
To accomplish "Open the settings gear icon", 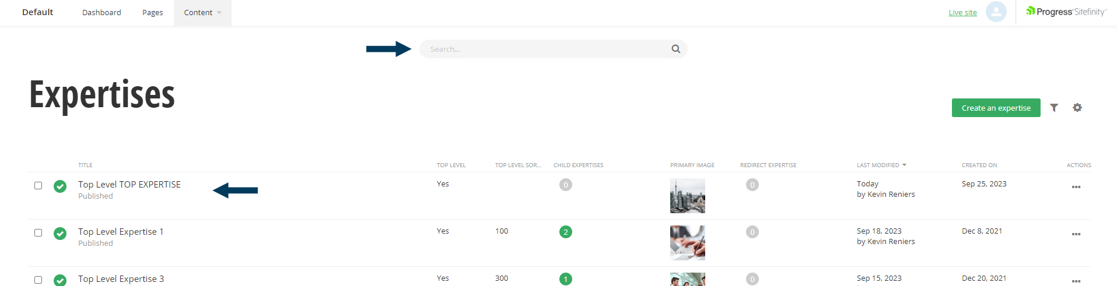I will coord(1077,108).
